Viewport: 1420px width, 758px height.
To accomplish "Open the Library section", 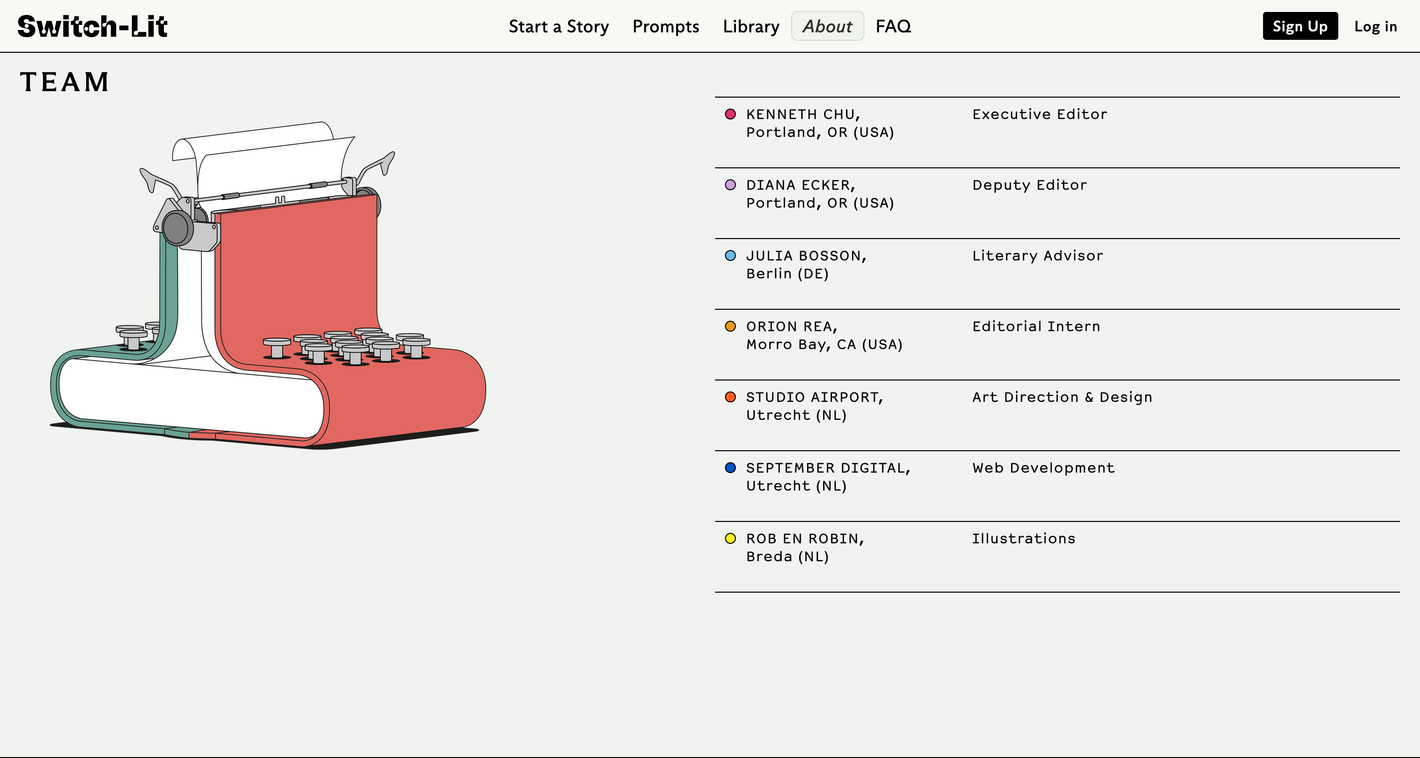I will [751, 26].
